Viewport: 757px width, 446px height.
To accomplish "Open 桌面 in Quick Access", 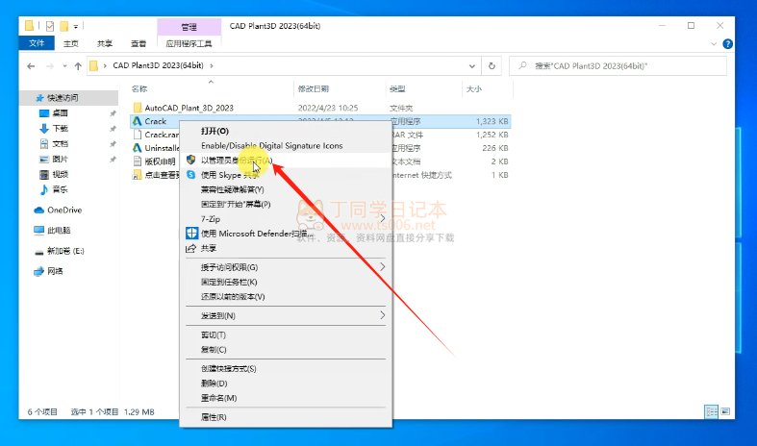I will coord(60,113).
